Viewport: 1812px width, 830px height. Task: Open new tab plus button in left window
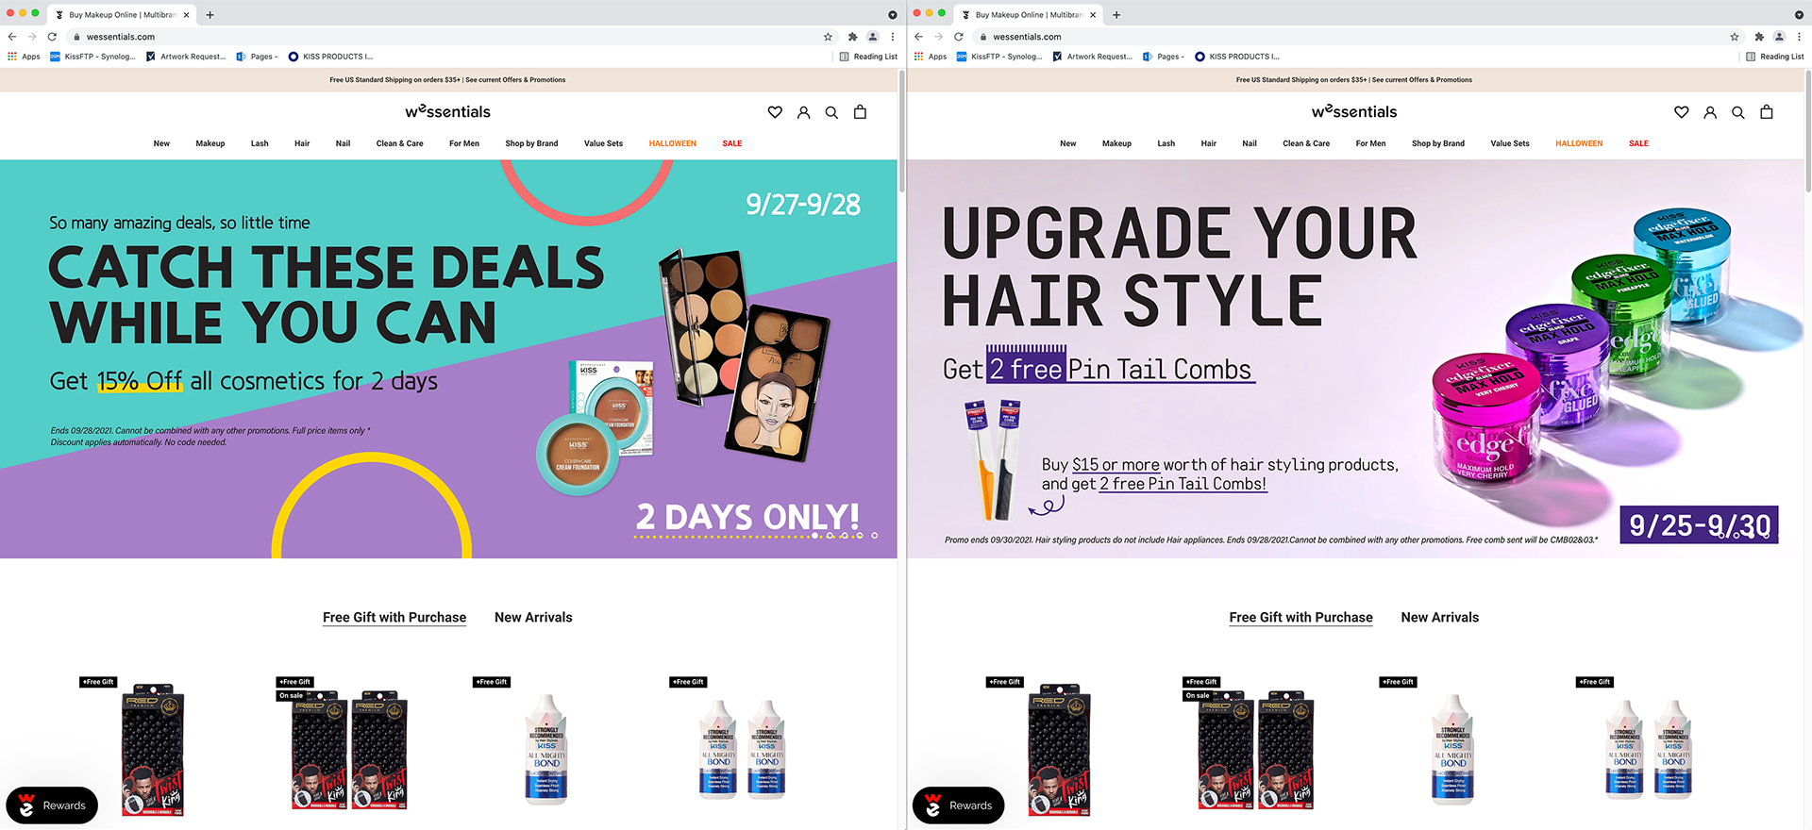[x=210, y=14]
